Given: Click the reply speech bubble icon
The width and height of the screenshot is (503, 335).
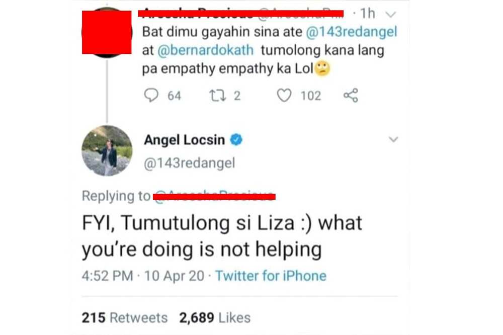Looking at the screenshot, I should pos(151,95).
